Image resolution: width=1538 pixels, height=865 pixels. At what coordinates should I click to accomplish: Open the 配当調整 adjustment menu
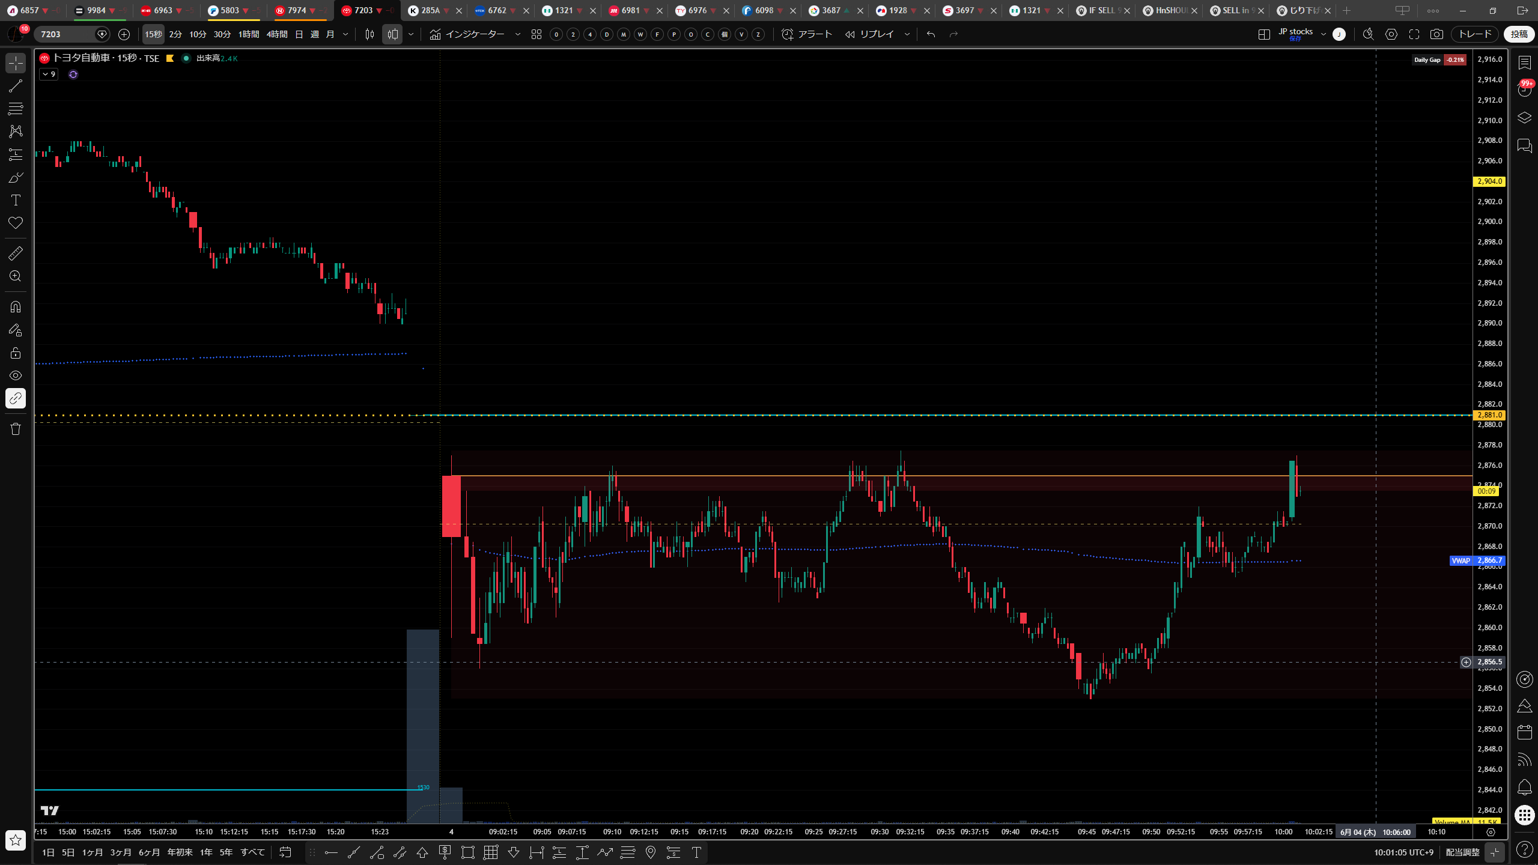click(x=1462, y=852)
